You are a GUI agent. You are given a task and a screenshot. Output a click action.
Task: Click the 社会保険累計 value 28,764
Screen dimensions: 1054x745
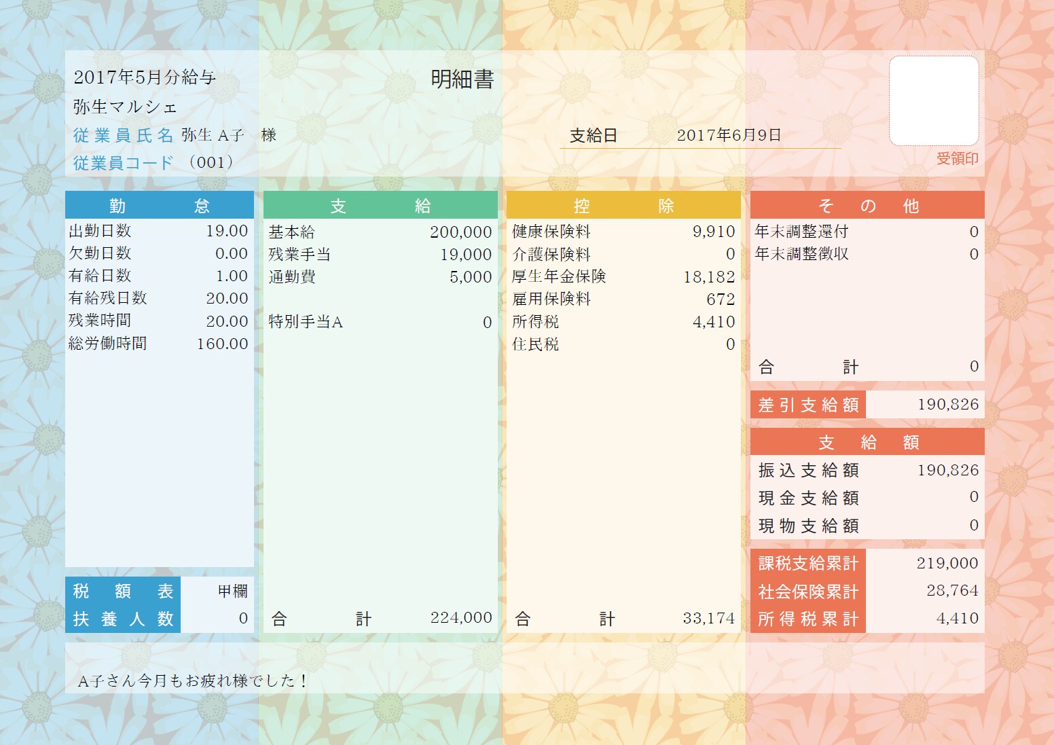pyautogui.click(x=952, y=591)
